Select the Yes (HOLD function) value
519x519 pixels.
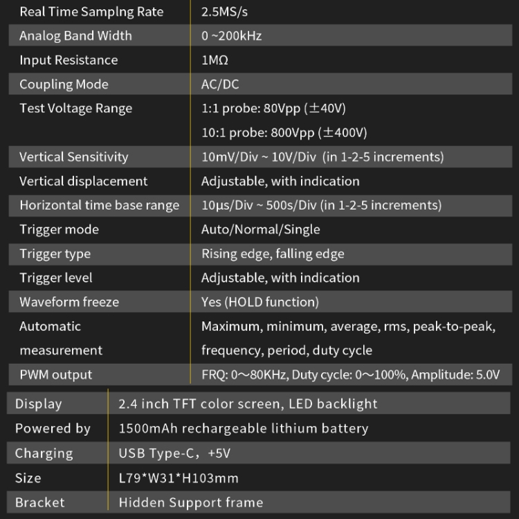click(x=259, y=302)
